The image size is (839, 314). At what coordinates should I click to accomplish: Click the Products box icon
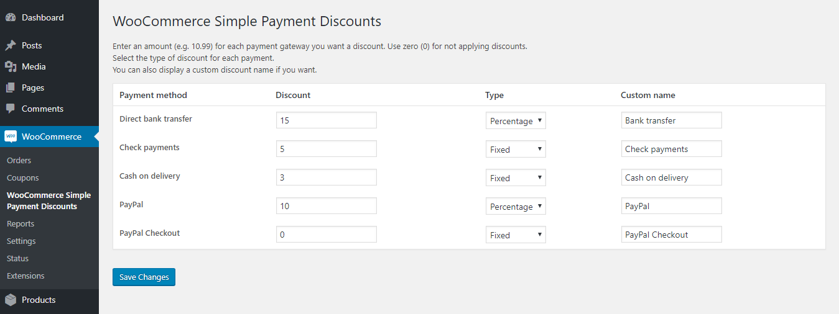point(11,300)
